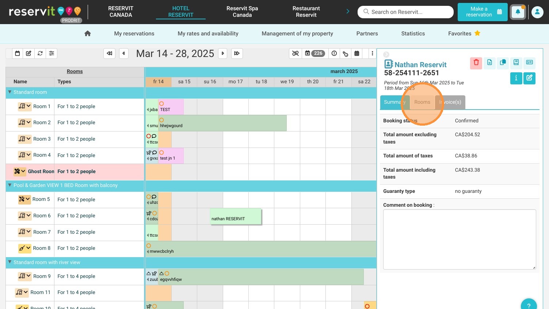The image size is (549, 309).
Task: Open Management of my property menu
Action: click(297, 34)
